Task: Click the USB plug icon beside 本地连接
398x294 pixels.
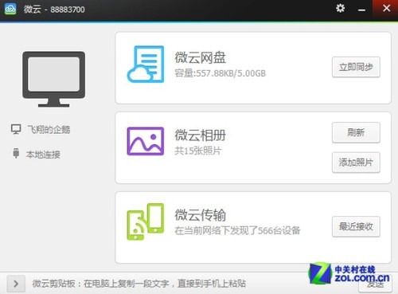Action: (x=16, y=153)
